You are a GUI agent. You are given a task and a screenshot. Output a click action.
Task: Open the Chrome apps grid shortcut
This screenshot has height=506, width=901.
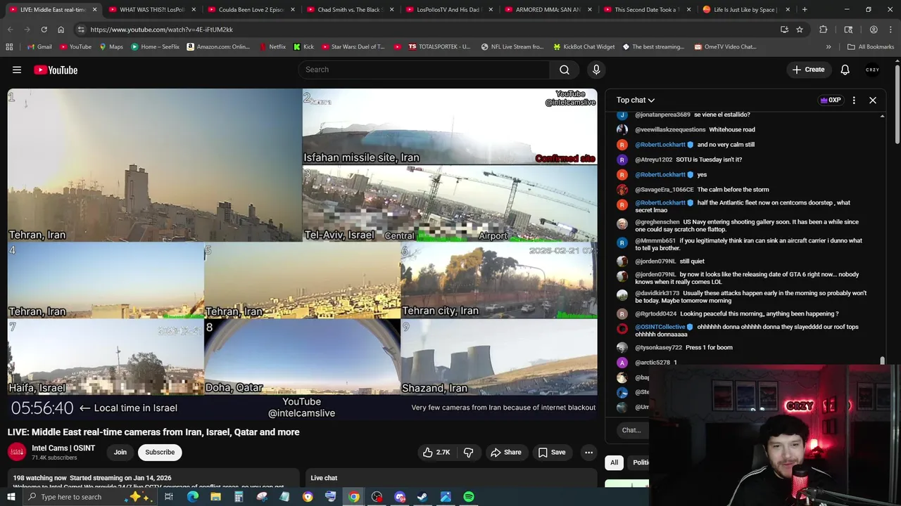point(9,47)
